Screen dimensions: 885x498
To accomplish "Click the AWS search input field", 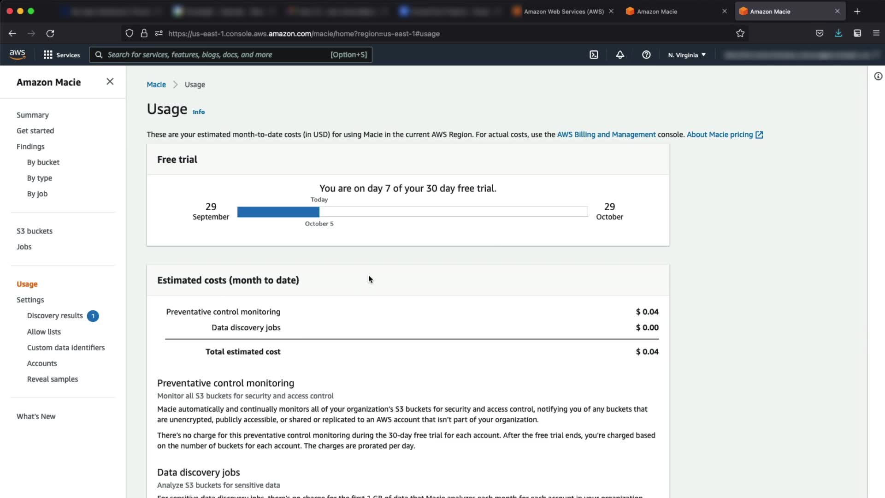I will tap(217, 55).
